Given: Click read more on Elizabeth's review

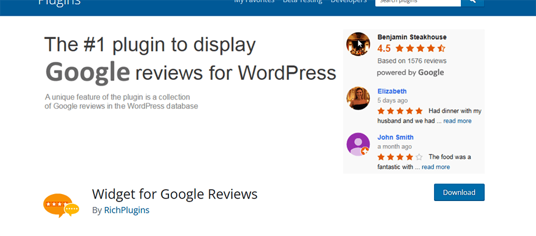Looking at the screenshot, I should [x=457, y=121].
